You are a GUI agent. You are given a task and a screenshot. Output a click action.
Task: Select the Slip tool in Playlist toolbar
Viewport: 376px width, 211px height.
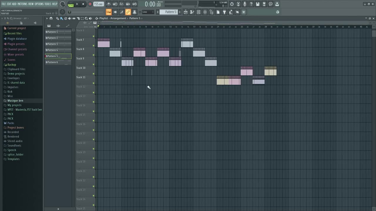click(x=74, y=18)
